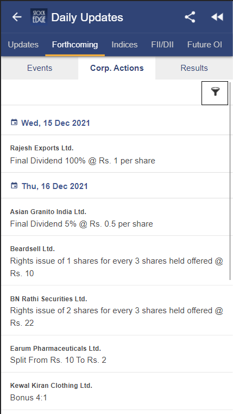Go back using the left arrow icon
Image resolution: width=233 pixels, height=414 pixels.
pyautogui.click(x=17, y=17)
